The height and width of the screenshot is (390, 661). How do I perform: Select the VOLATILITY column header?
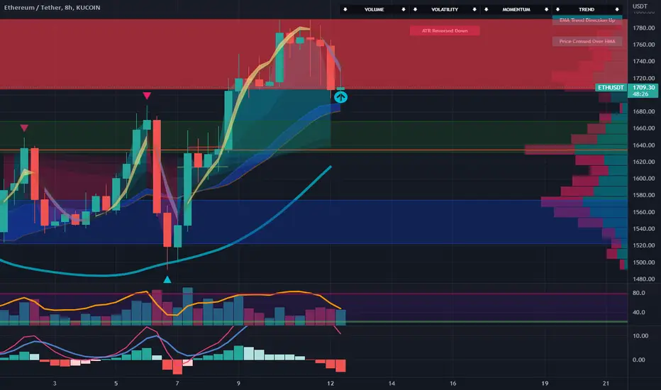[445, 9]
